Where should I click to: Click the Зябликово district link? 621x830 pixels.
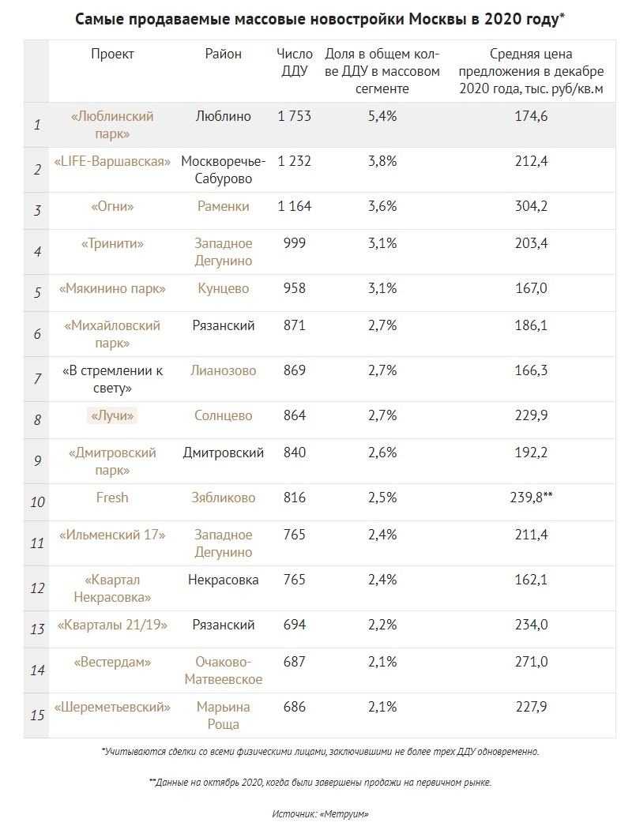click(x=223, y=498)
